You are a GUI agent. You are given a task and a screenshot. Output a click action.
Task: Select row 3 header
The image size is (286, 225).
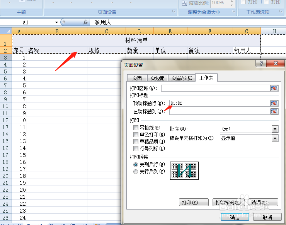(6, 58)
